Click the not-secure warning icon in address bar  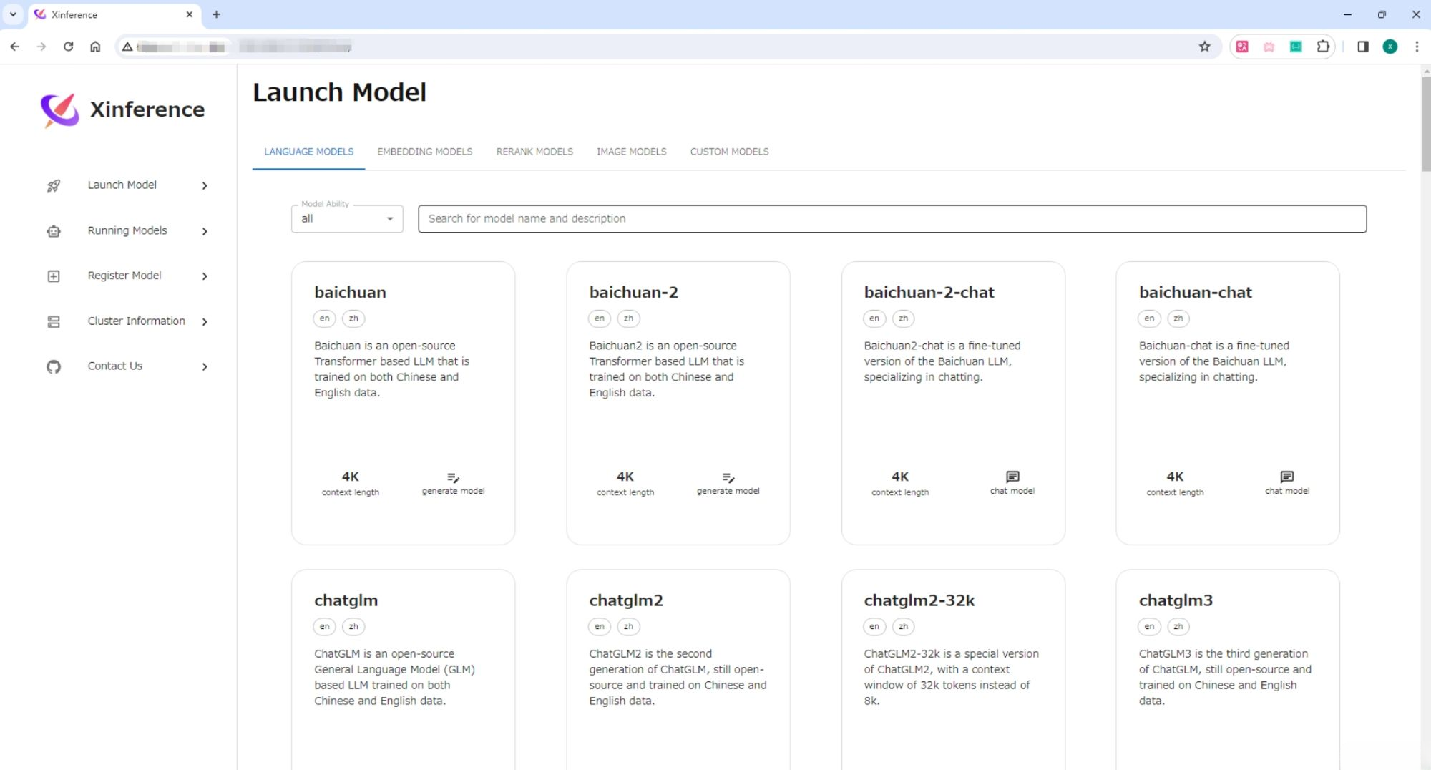(127, 47)
